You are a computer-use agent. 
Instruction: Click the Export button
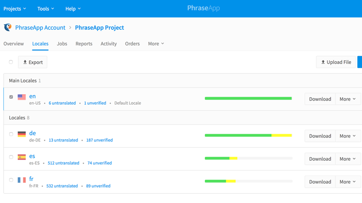coord(32,62)
